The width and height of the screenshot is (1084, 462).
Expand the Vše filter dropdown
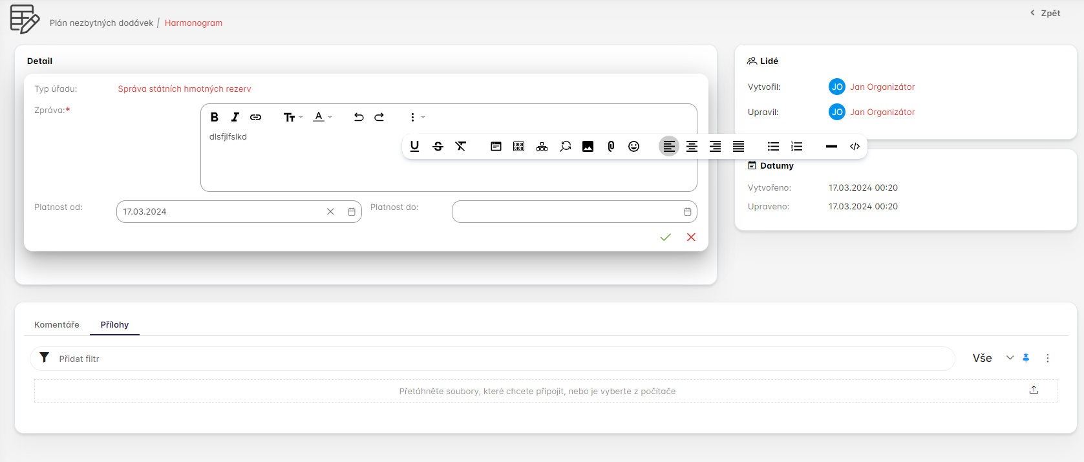click(1010, 358)
